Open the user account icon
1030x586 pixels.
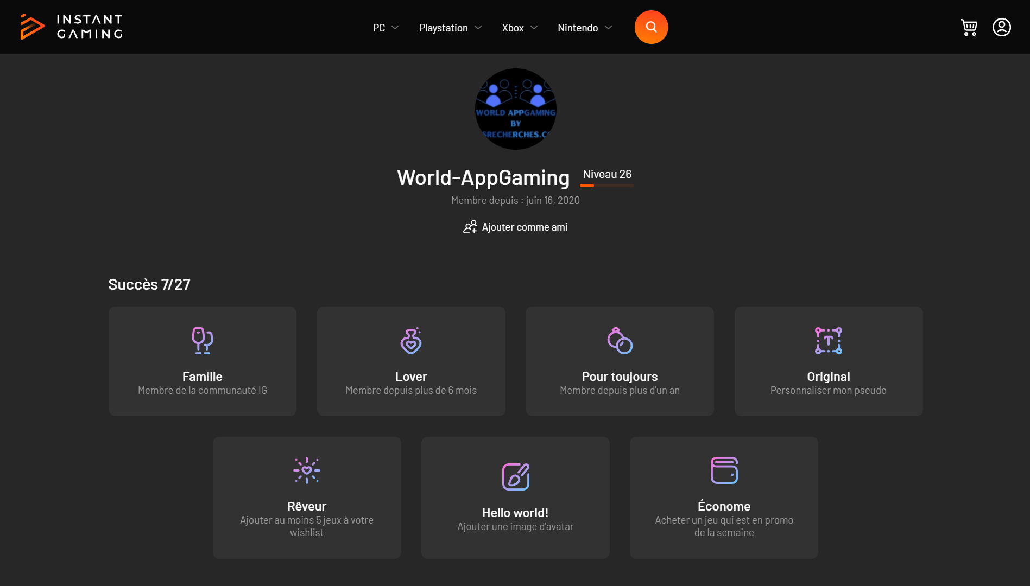(x=1001, y=27)
